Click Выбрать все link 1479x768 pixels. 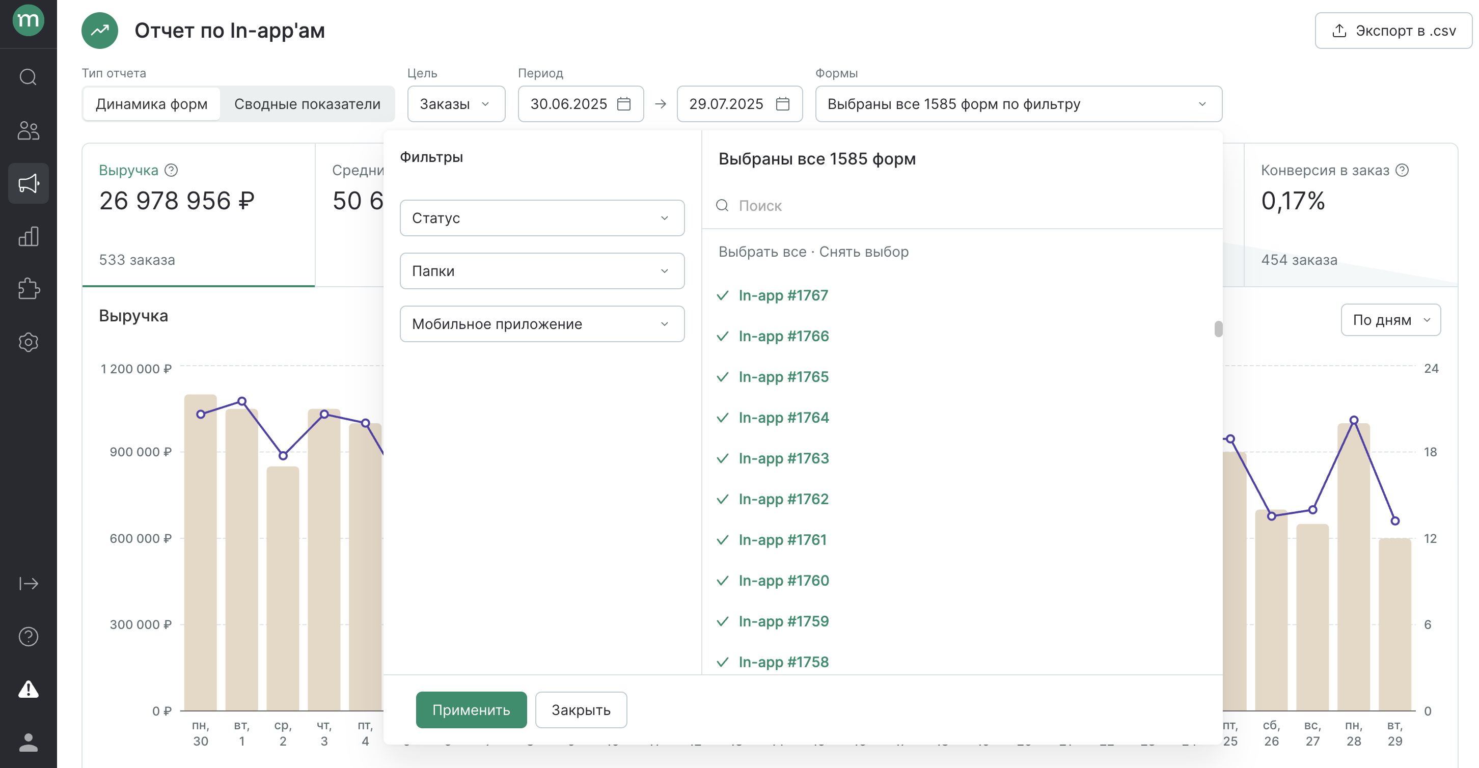[762, 252]
